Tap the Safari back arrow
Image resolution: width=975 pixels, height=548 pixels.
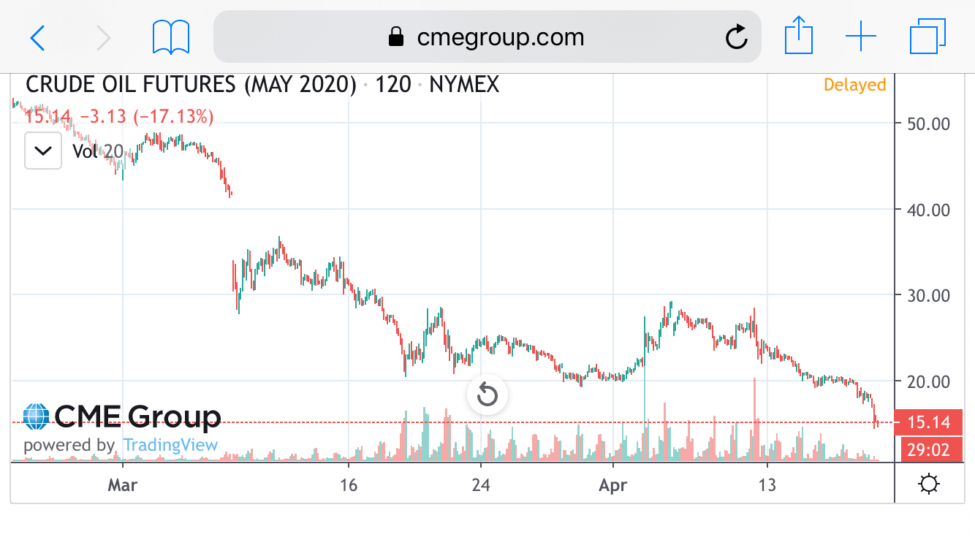(x=38, y=37)
